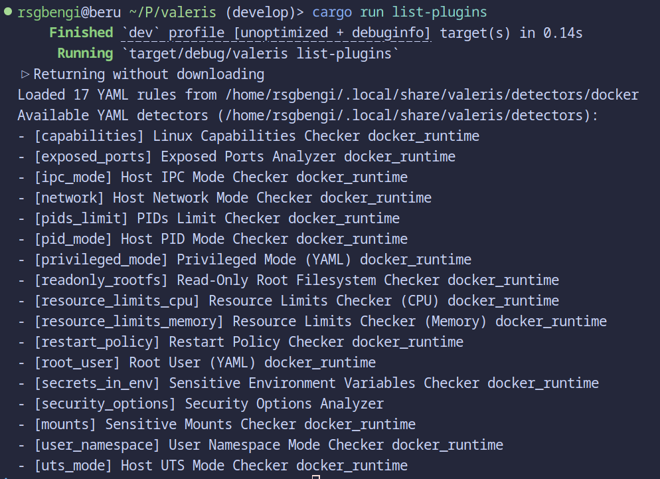Screen dimensions: 660x479
Task: Click the green prompt status dot
Action: [7, 12]
